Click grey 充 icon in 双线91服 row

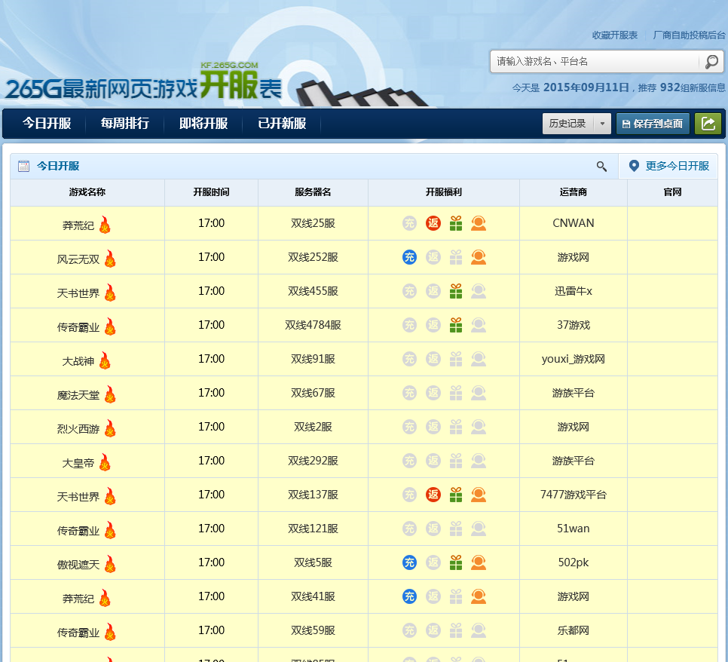[x=409, y=359]
